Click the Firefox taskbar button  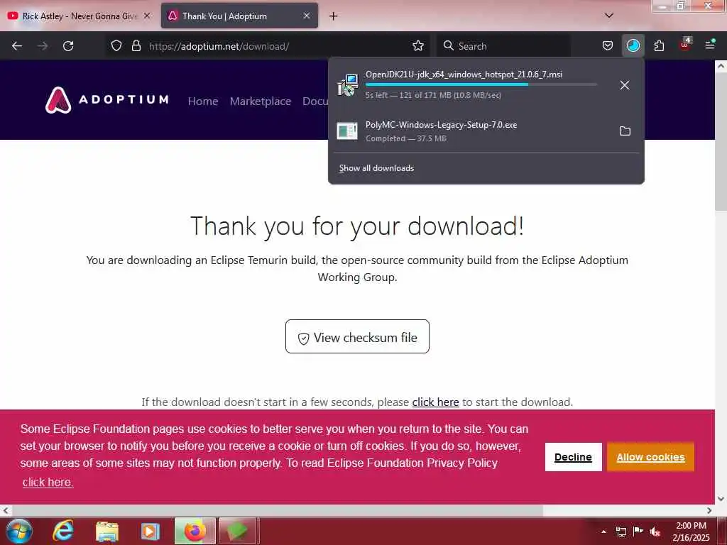pyautogui.click(x=195, y=531)
